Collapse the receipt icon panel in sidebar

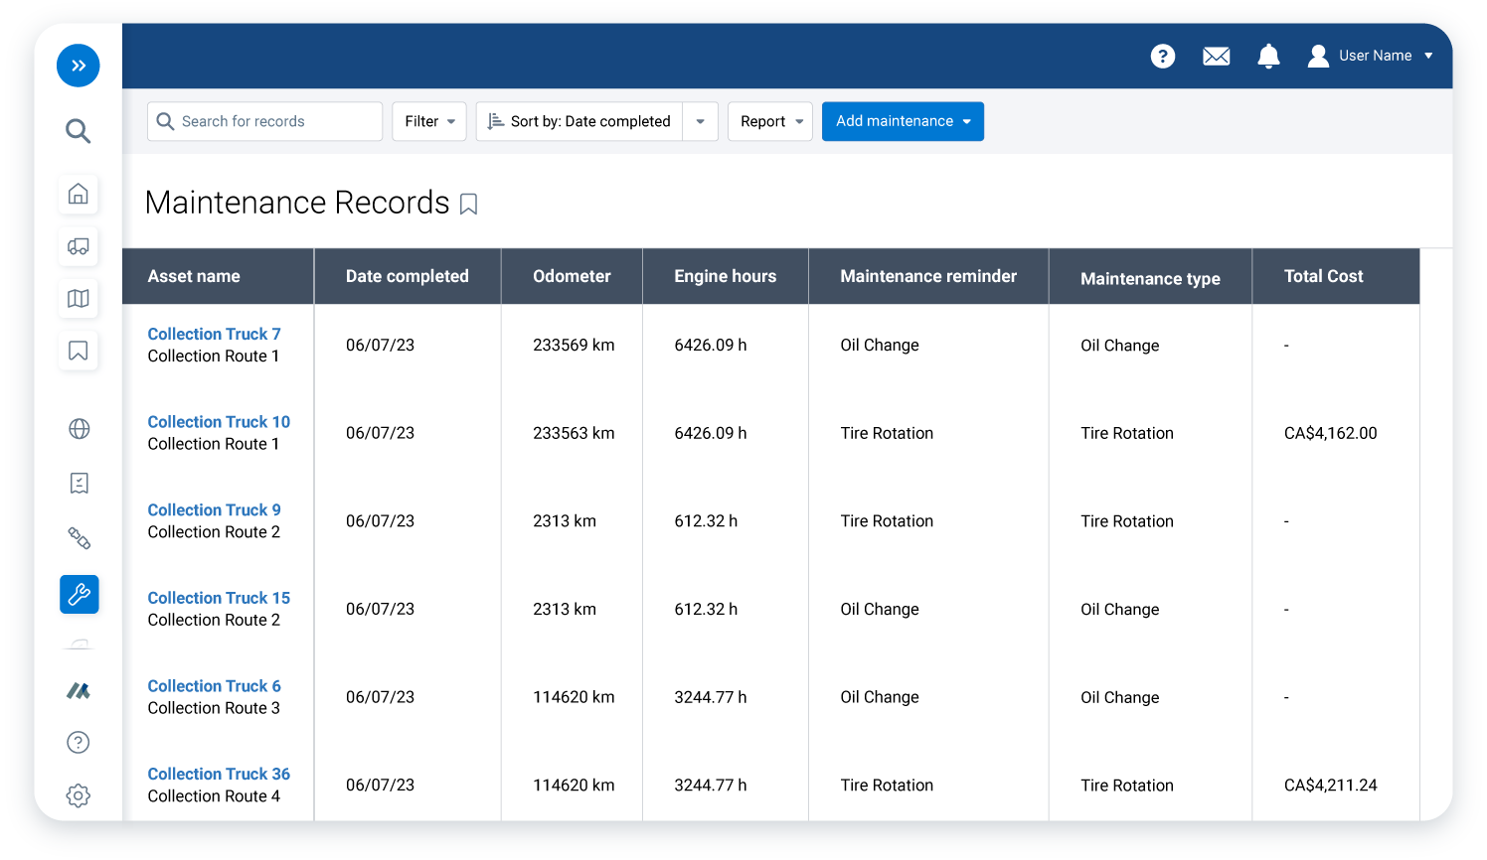(x=79, y=484)
